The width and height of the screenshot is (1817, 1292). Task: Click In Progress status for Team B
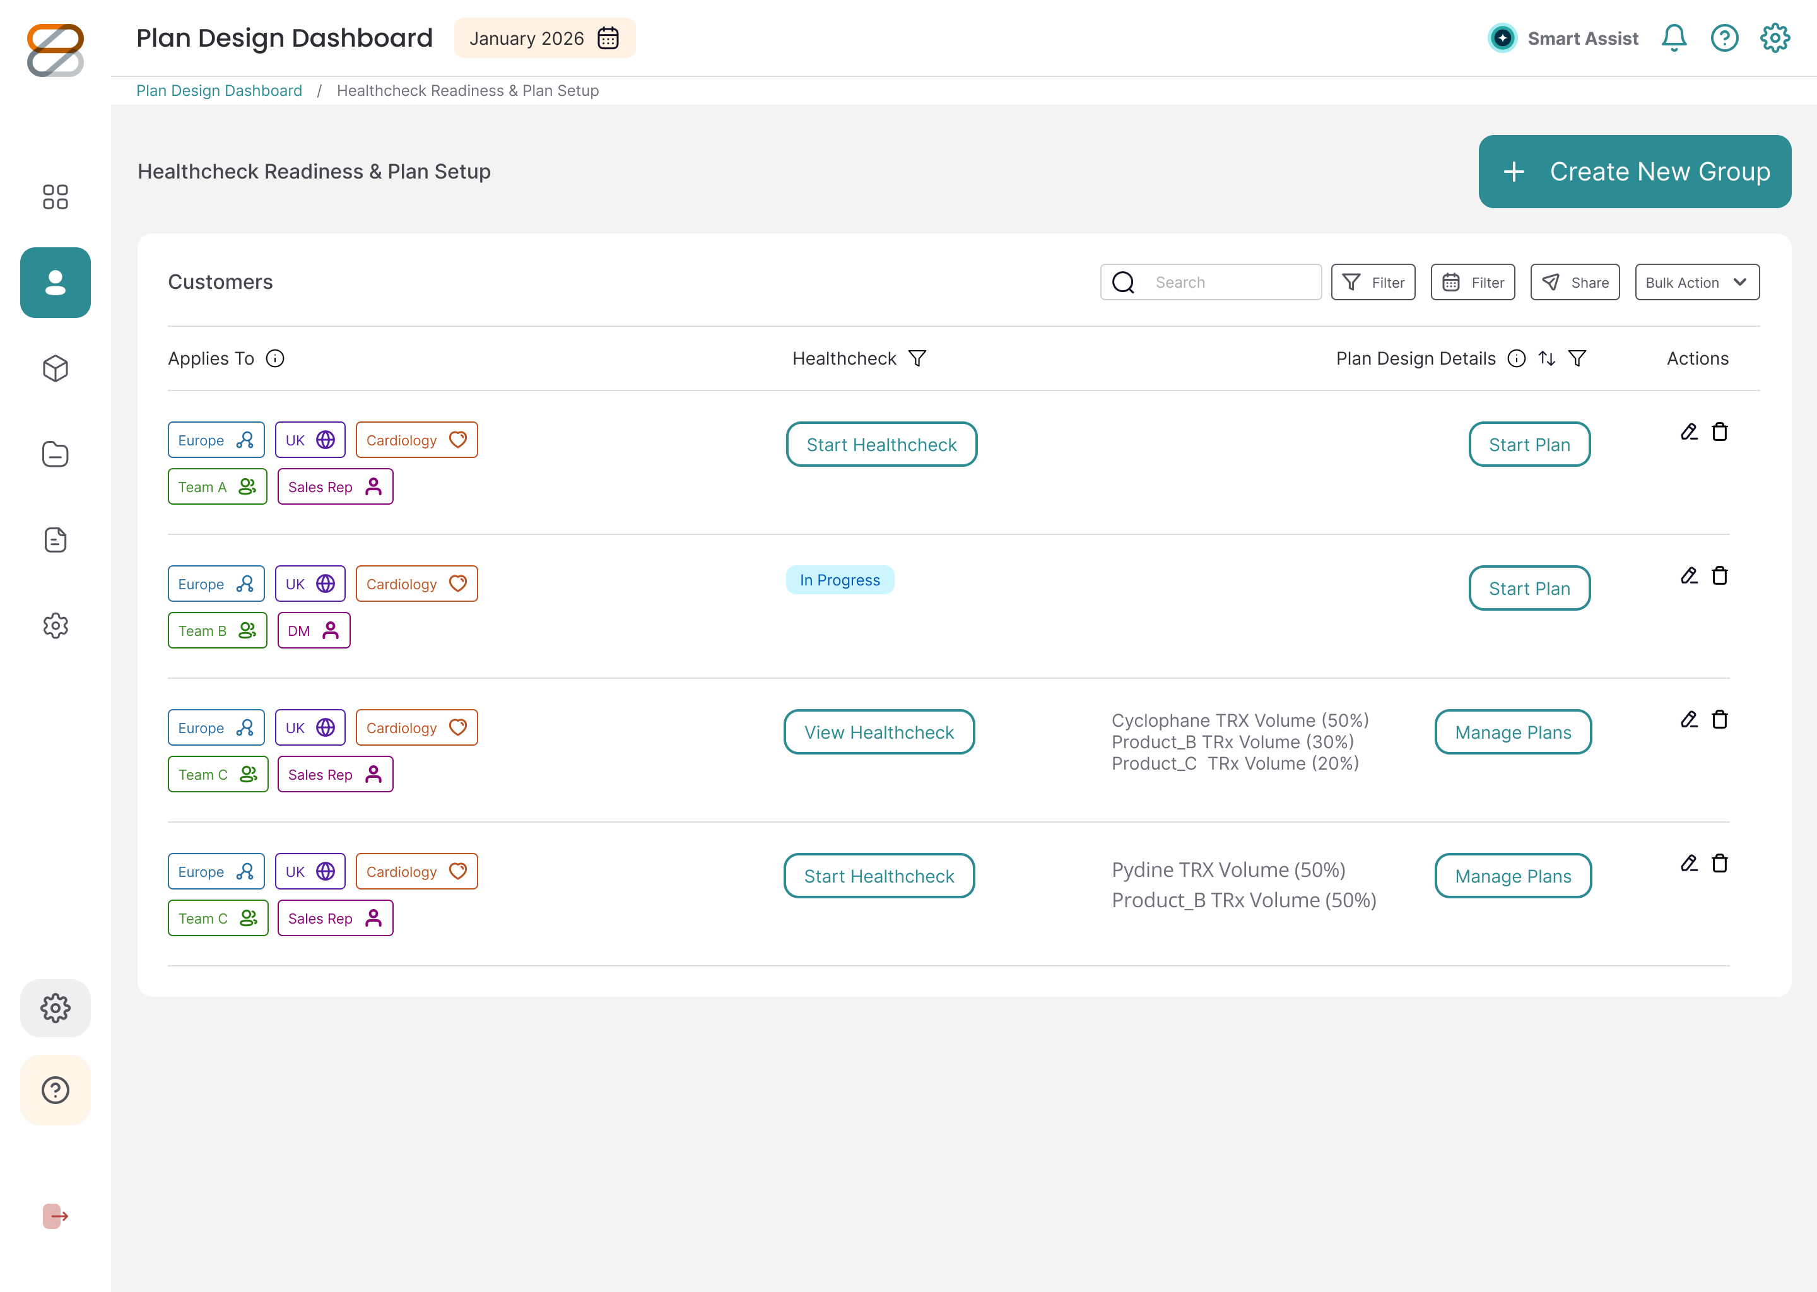click(839, 580)
